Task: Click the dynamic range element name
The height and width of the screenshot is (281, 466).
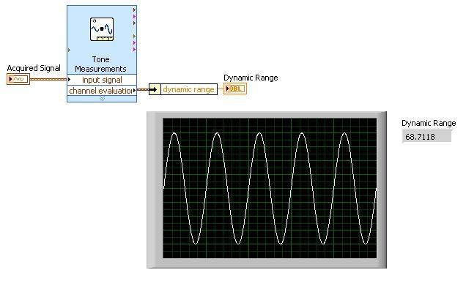Action: coord(189,89)
